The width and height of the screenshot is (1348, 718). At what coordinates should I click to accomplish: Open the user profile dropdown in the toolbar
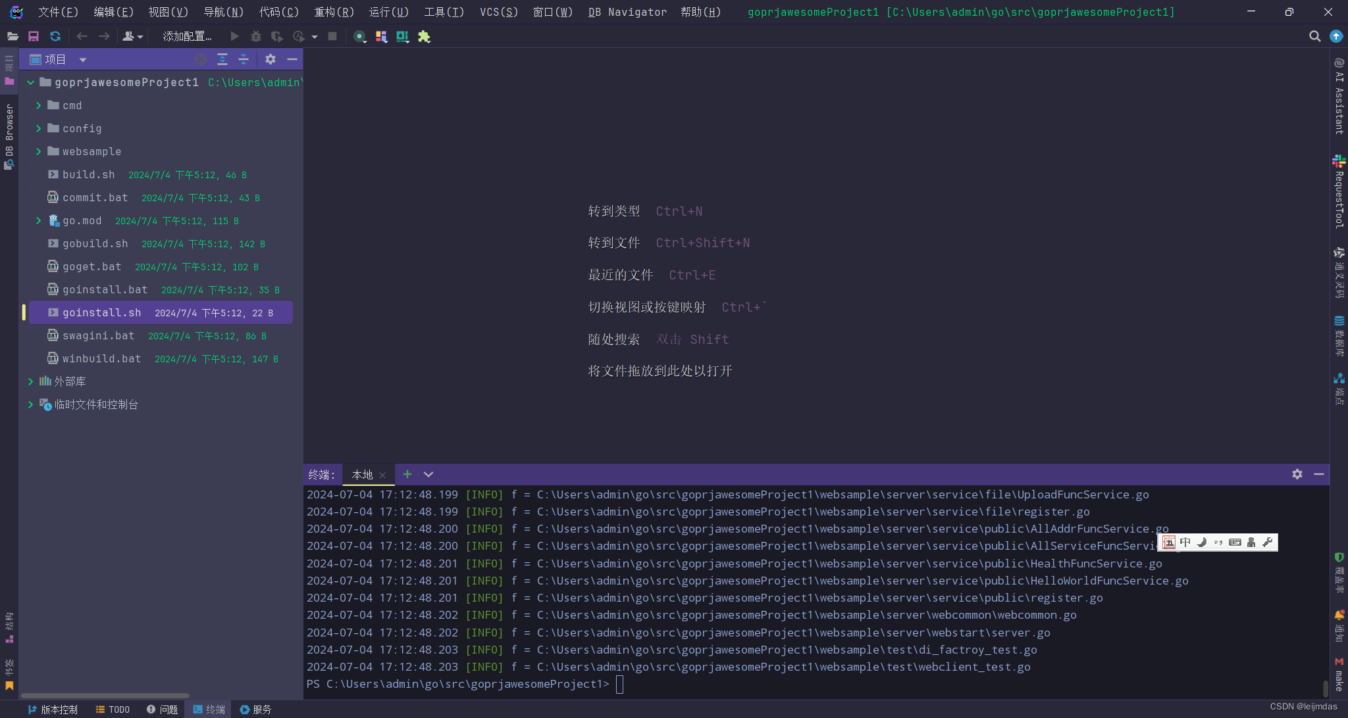(x=132, y=37)
